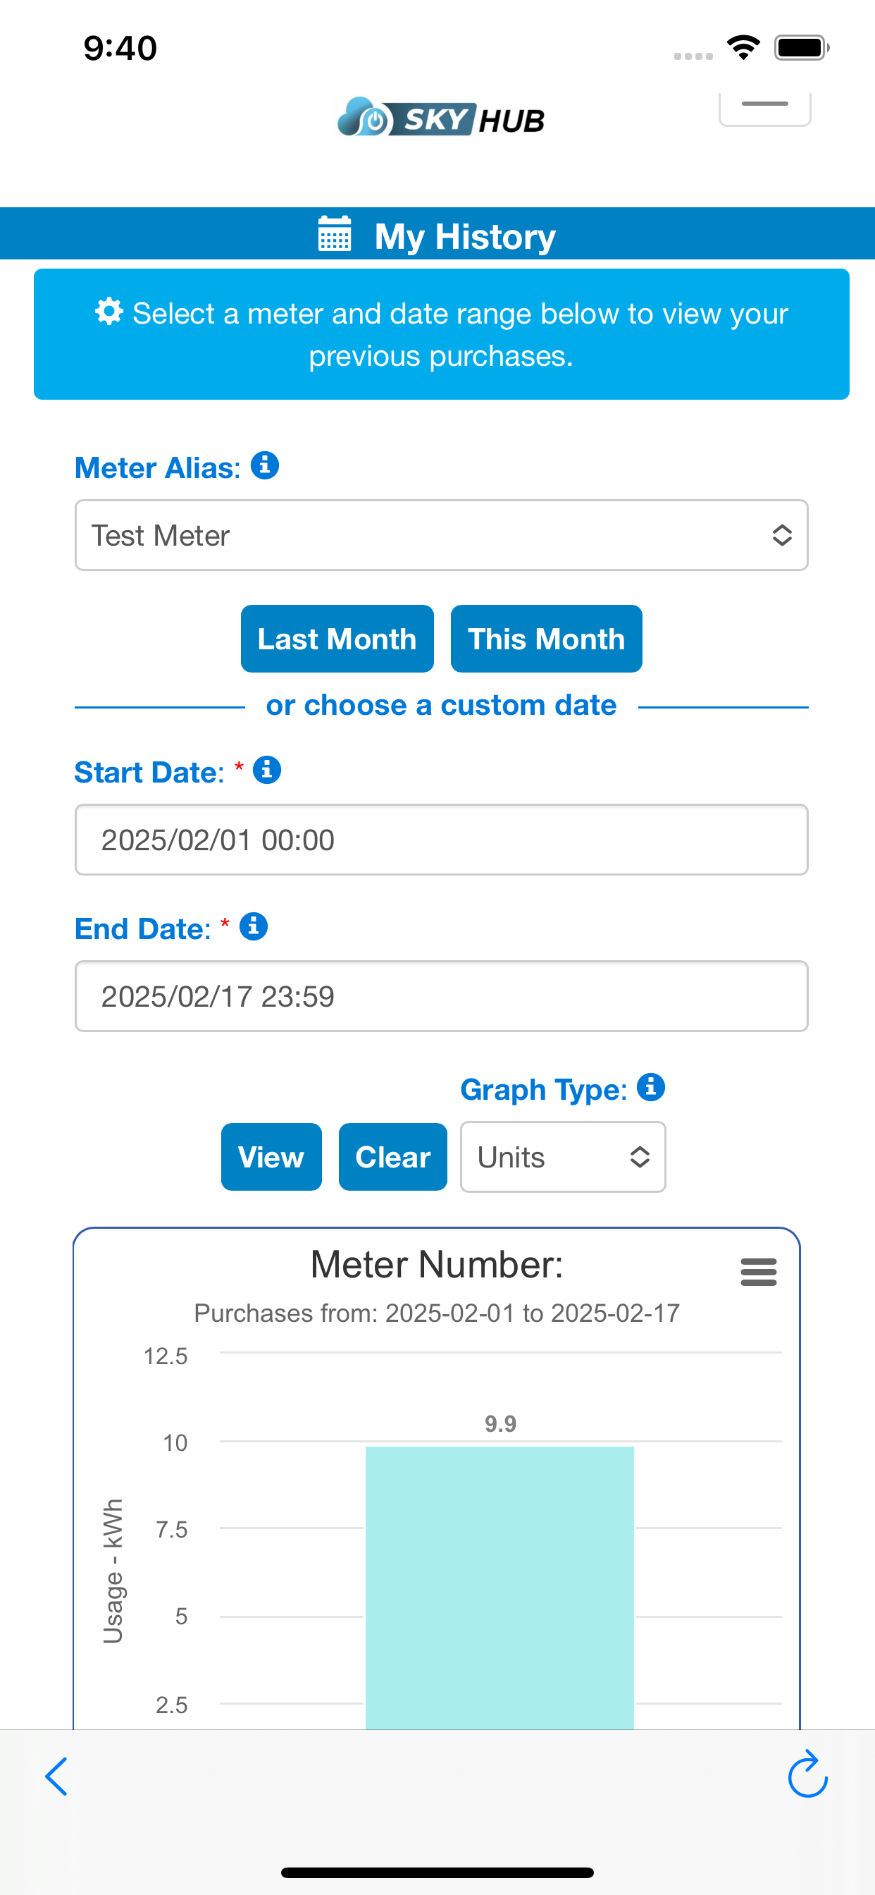Tap the reload page icon
This screenshot has width=875, height=1895.
tap(807, 1774)
